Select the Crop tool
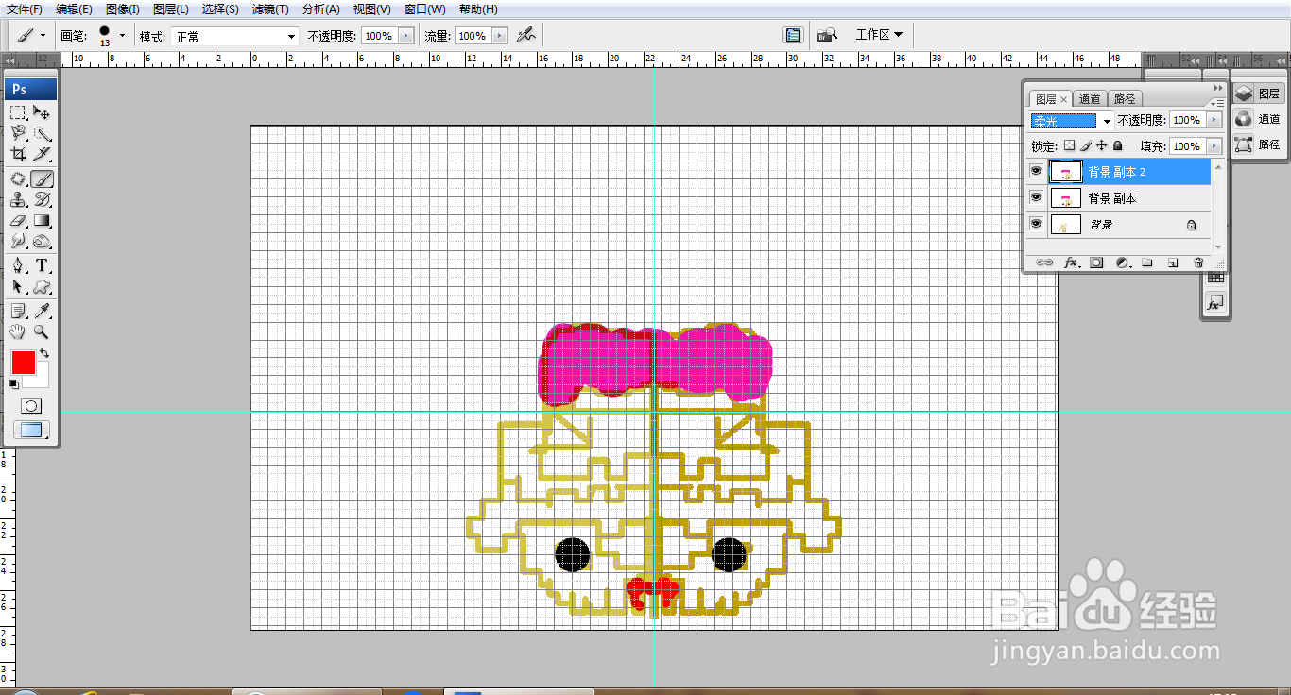1291x695 pixels. (18, 154)
